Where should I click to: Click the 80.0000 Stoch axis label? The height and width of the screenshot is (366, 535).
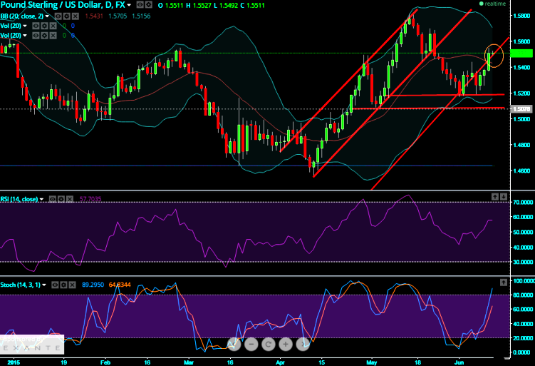[524, 295]
